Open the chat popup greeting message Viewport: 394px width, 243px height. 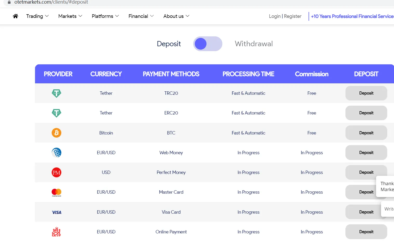pos(385,186)
